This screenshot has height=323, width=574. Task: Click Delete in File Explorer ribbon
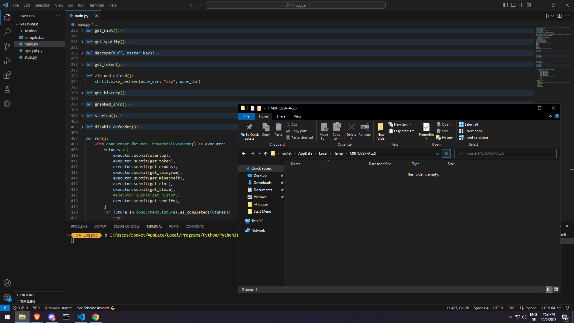pyautogui.click(x=351, y=131)
